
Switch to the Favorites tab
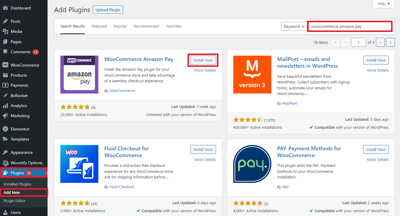pyautogui.click(x=174, y=26)
